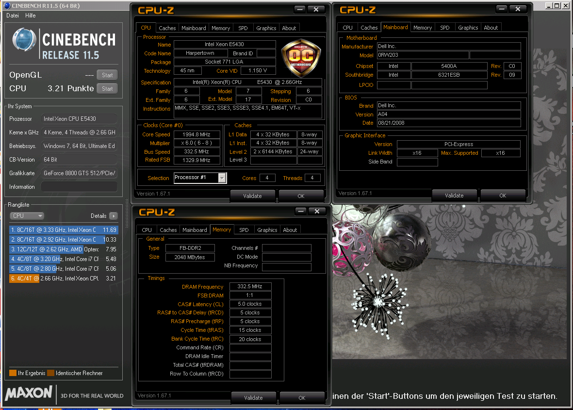The height and width of the screenshot is (410, 573).
Task: Click the Cinebench sphere logo icon
Action: pyautogui.click(x=24, y=40)
